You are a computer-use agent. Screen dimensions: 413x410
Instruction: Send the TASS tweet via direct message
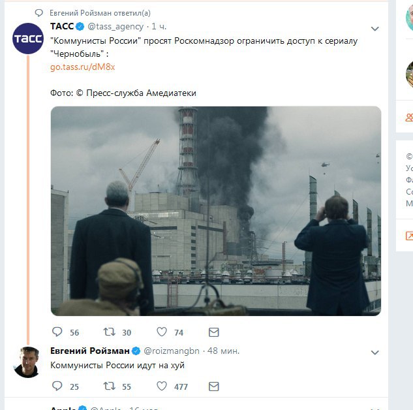(213, 332)
